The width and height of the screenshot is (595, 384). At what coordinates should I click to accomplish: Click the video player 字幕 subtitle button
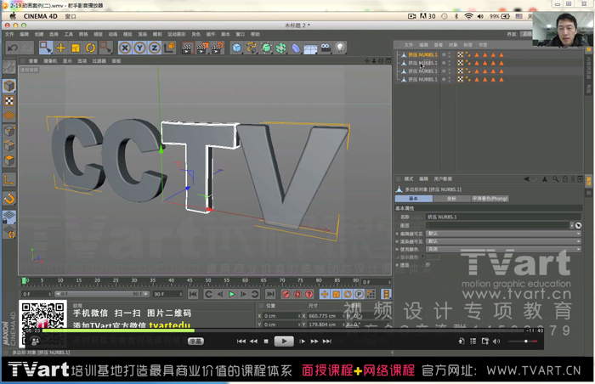click(x=195, y=342)
